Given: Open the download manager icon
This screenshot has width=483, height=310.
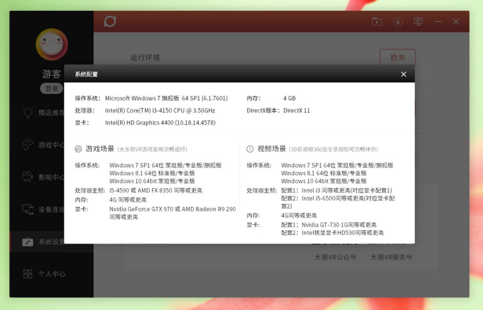Looking at the screenshot, I should [398, 22].
